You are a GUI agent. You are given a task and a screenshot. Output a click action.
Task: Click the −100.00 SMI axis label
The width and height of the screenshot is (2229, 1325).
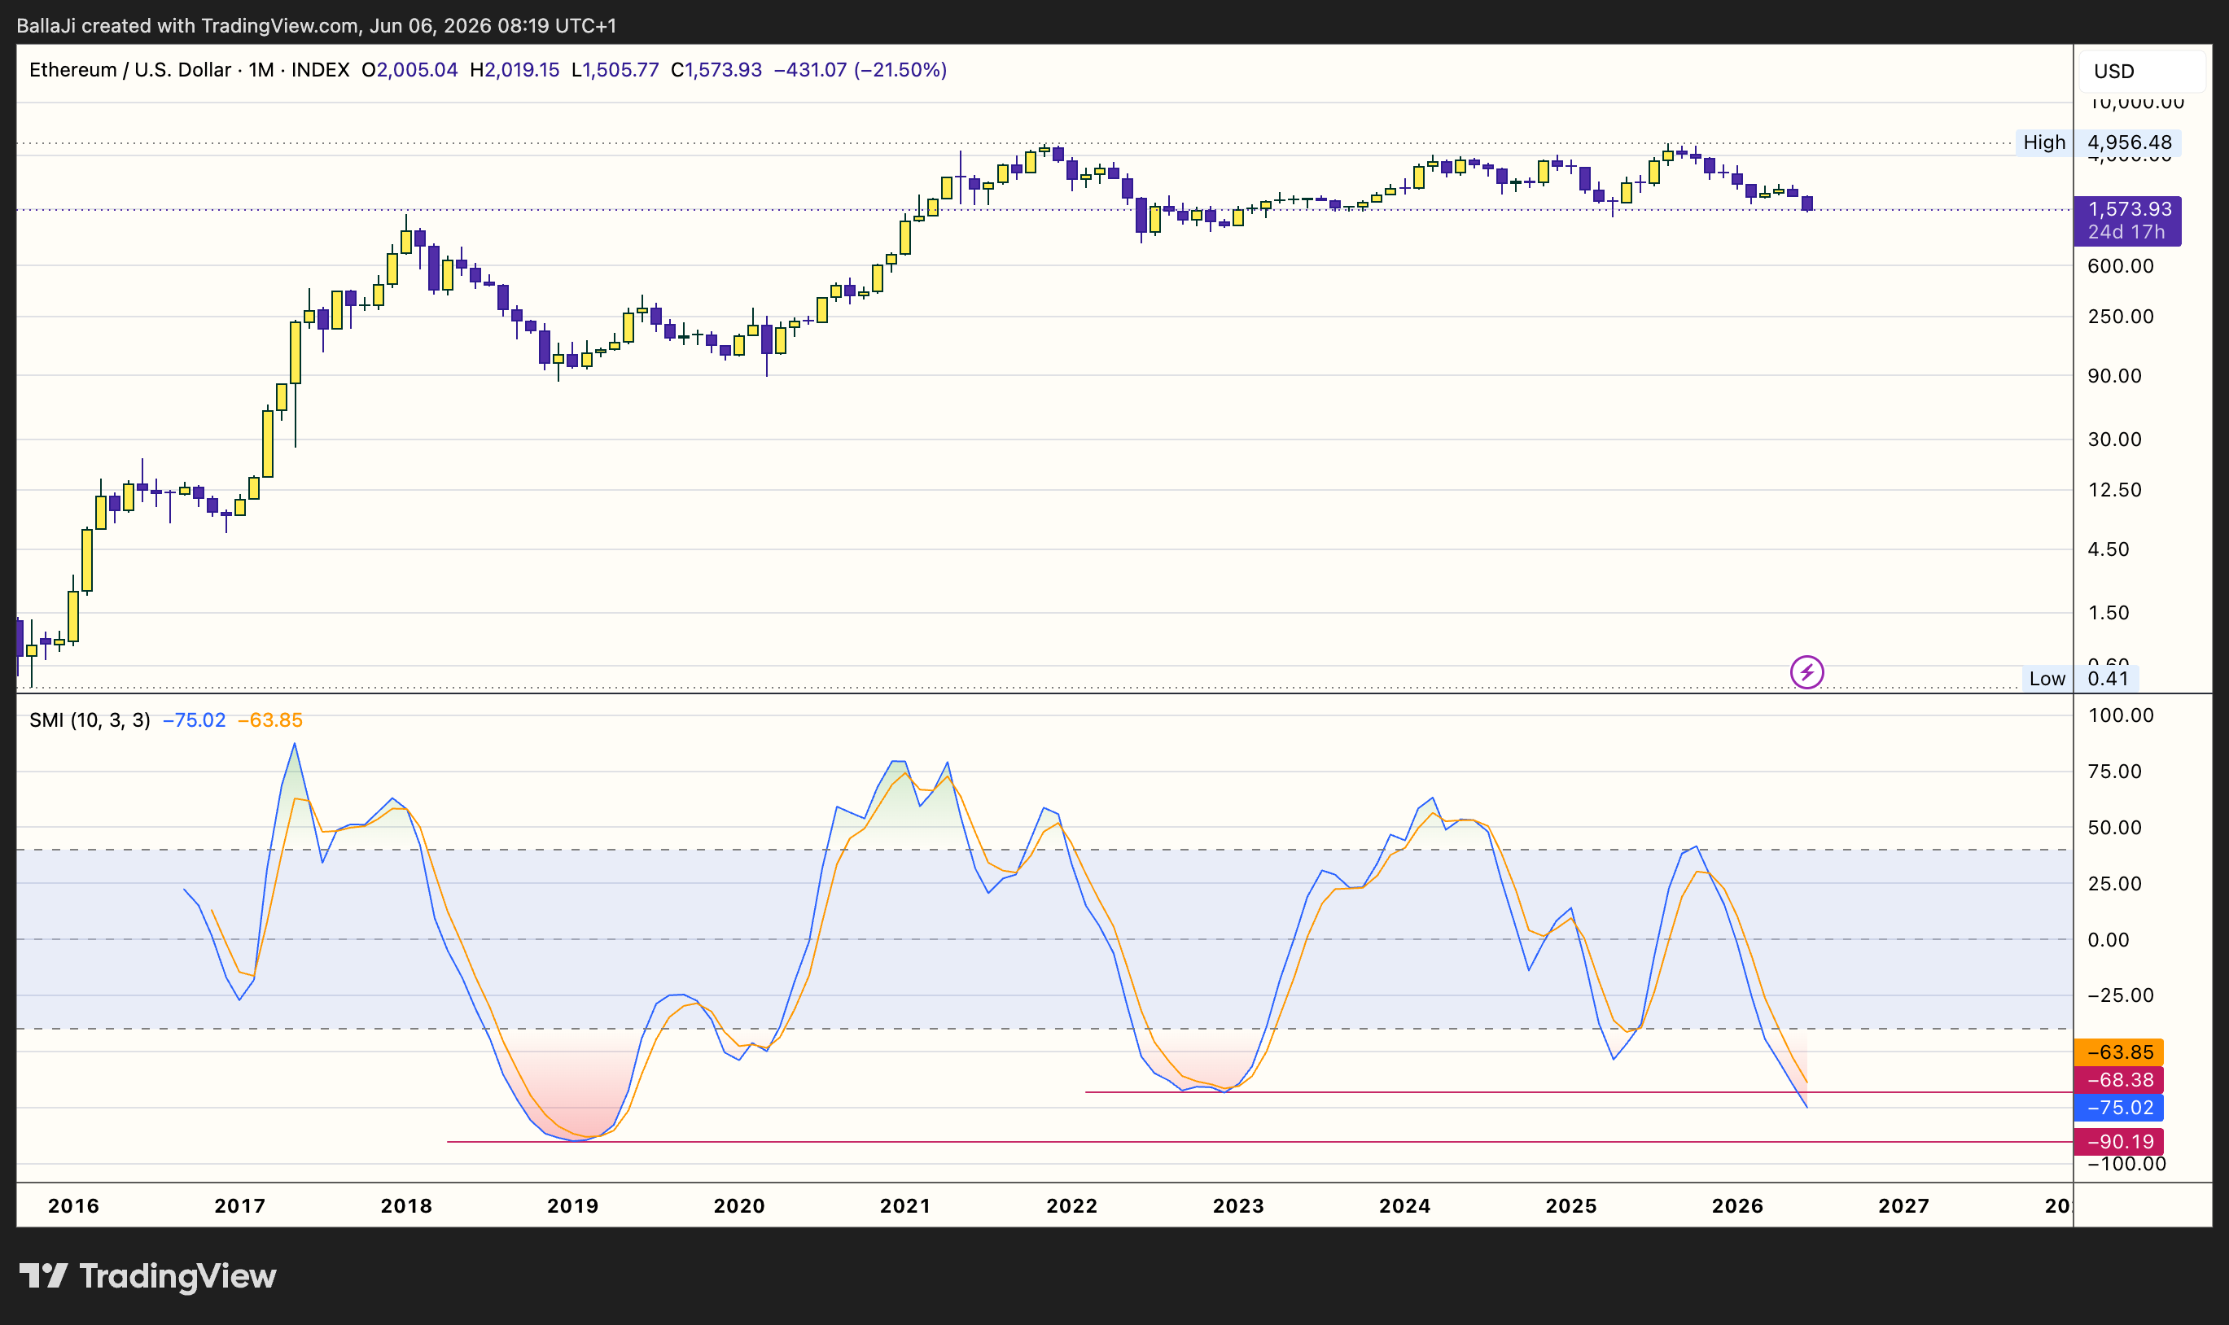pos(2126,1165)
